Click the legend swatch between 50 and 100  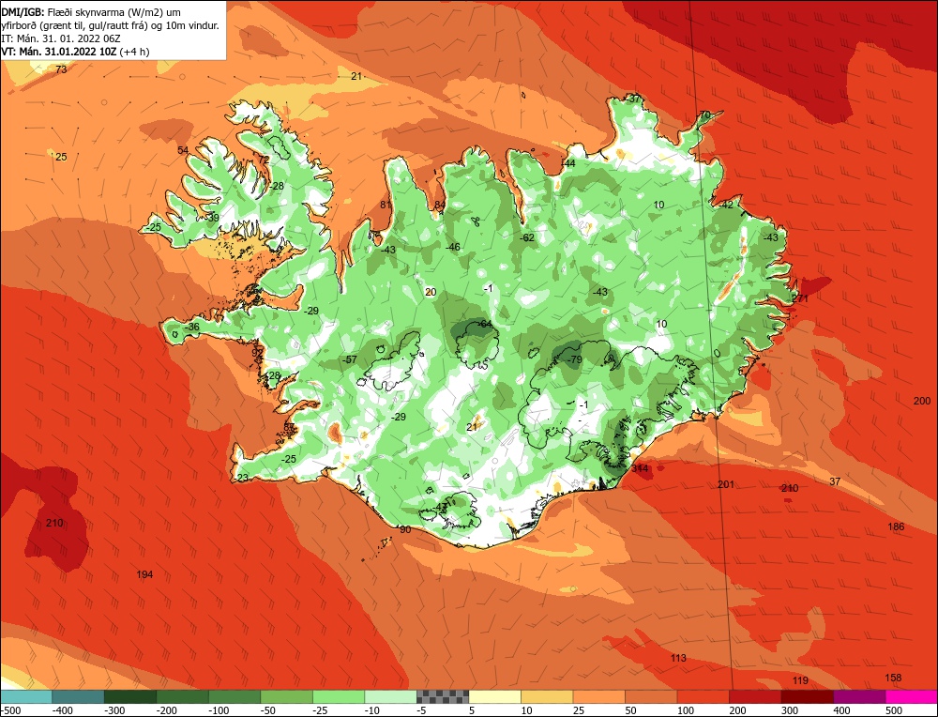click(650, 696)
